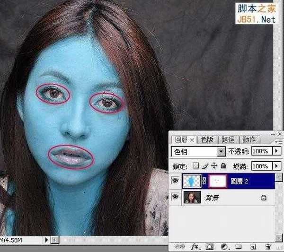Expand the 填滿 fill slider arrow
Viewport: 284px width, 252px height.
click(277, 166)
